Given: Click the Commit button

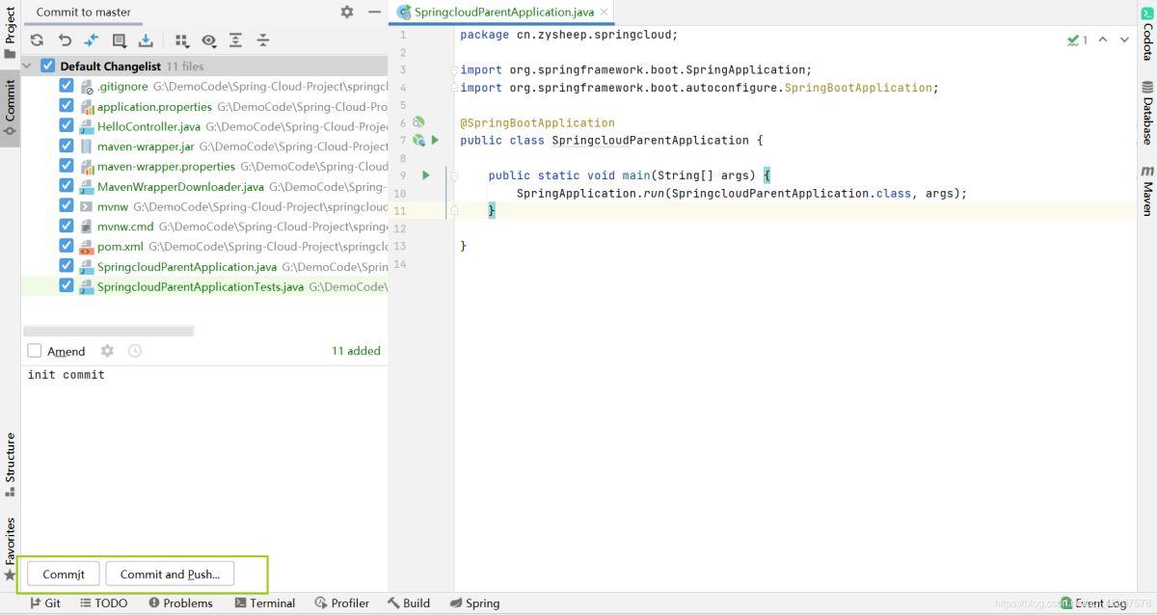Looking at the screenshot, I should click(x=64, y=574).
